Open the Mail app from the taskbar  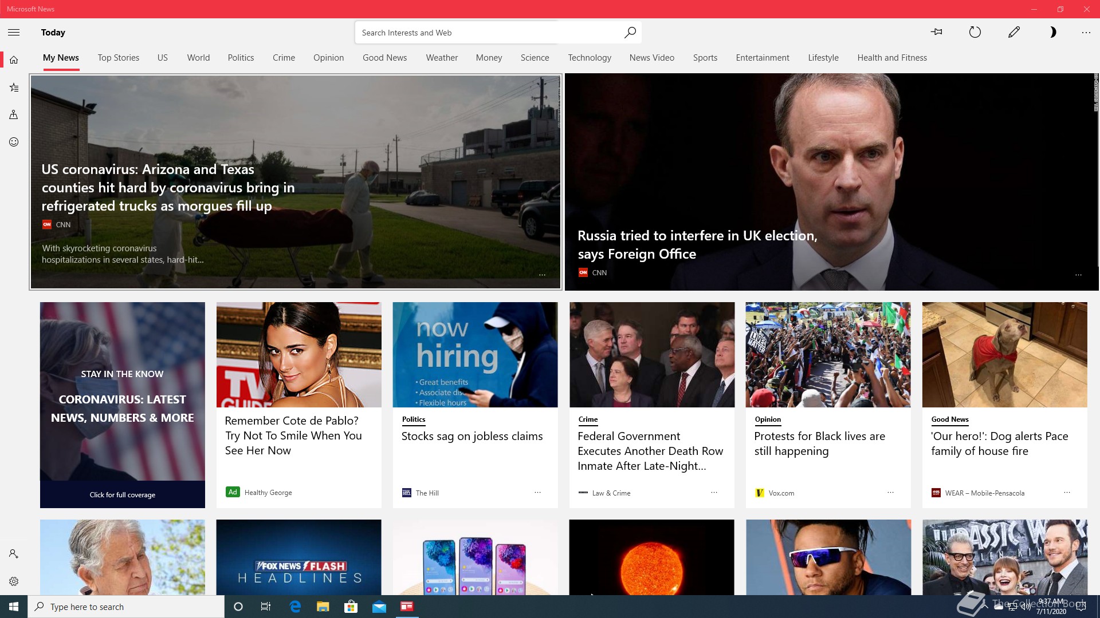(379, 607)
